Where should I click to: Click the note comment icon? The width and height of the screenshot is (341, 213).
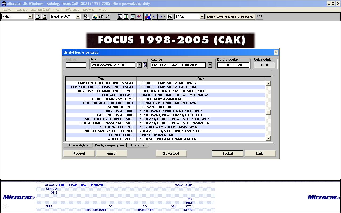coord(170,17)
